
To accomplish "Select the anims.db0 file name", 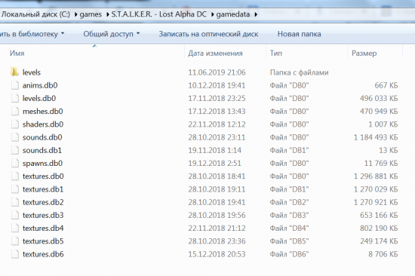I will click(x=40, y=85).
